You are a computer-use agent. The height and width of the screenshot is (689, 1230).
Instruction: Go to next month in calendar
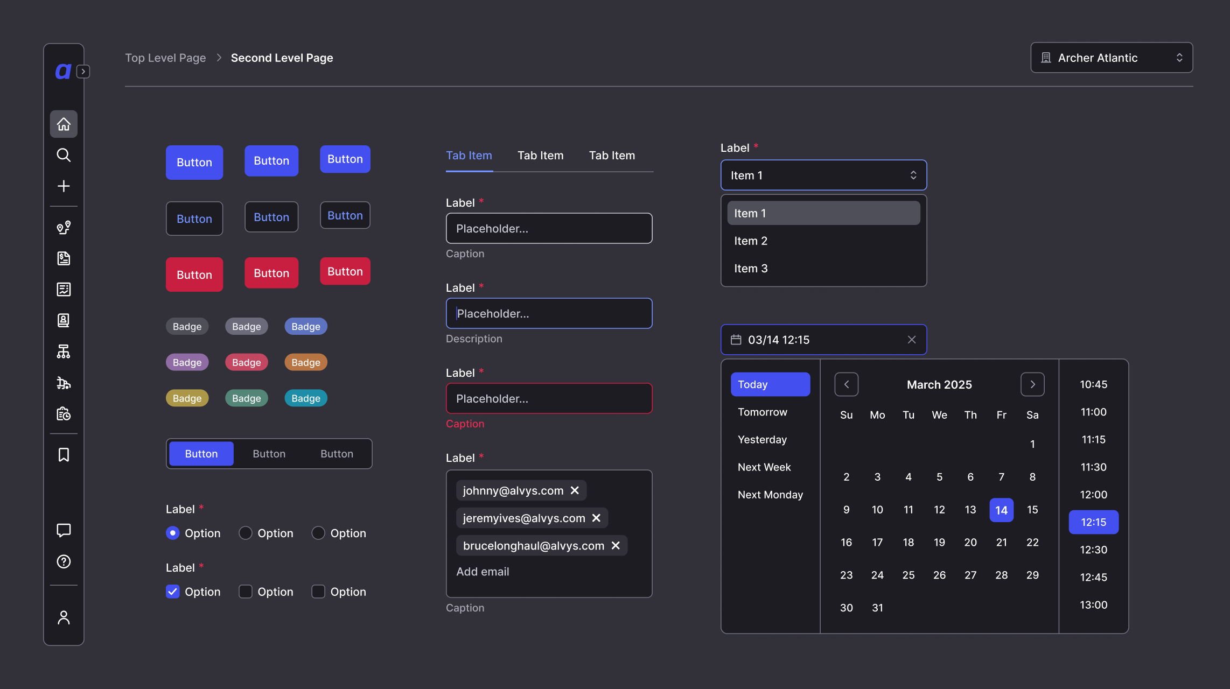point(1032,384)
